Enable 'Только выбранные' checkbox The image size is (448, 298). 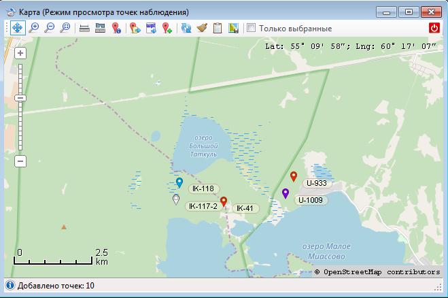[251, 28]
